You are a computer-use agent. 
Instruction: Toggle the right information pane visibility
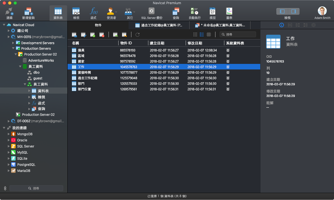point(294,11)
